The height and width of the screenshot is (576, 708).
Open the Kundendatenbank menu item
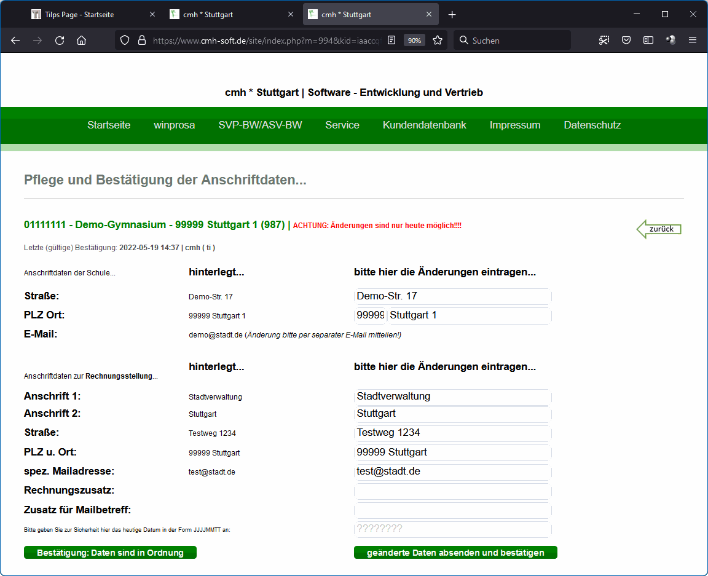[424, 125]
